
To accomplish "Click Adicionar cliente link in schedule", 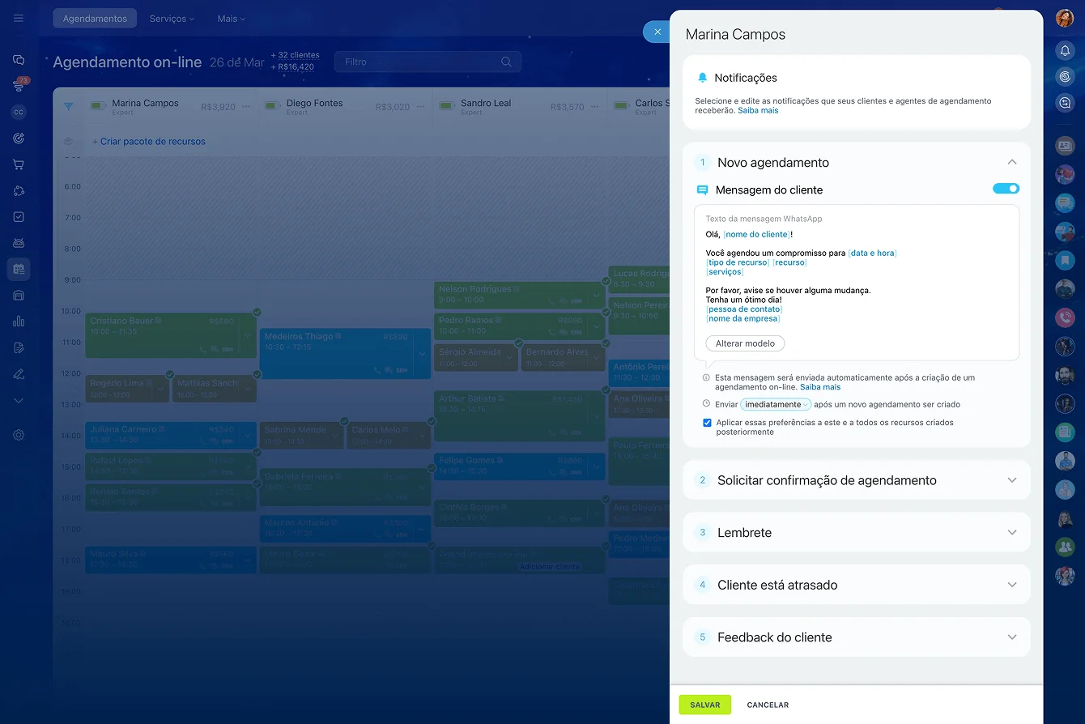I will (x=550, y=567).
